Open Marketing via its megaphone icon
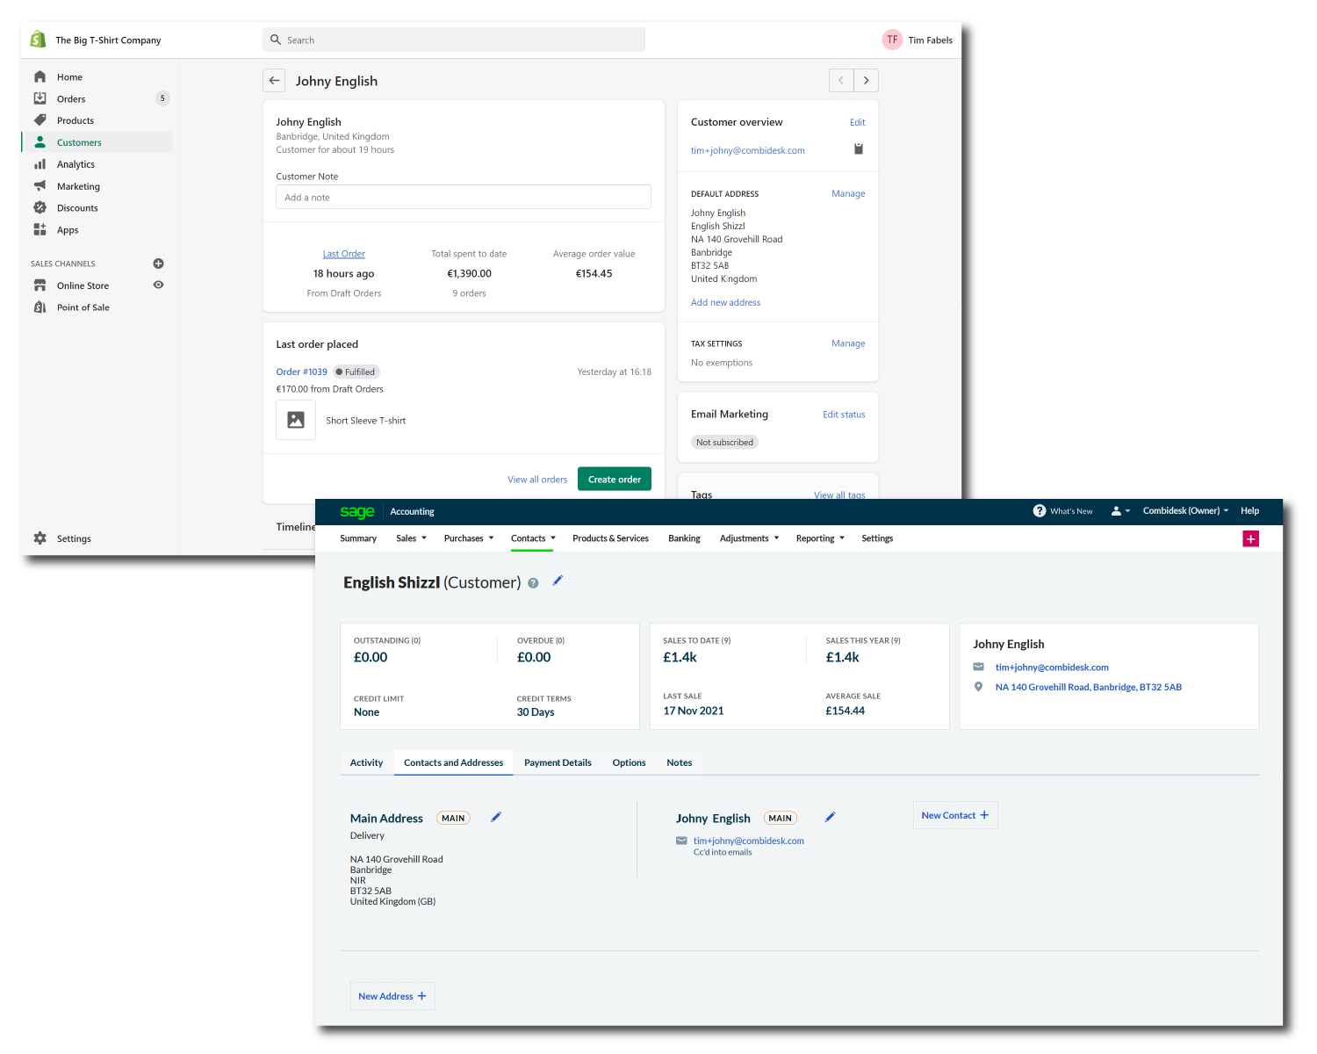The image size is (1317, 1054). point(40,186)
